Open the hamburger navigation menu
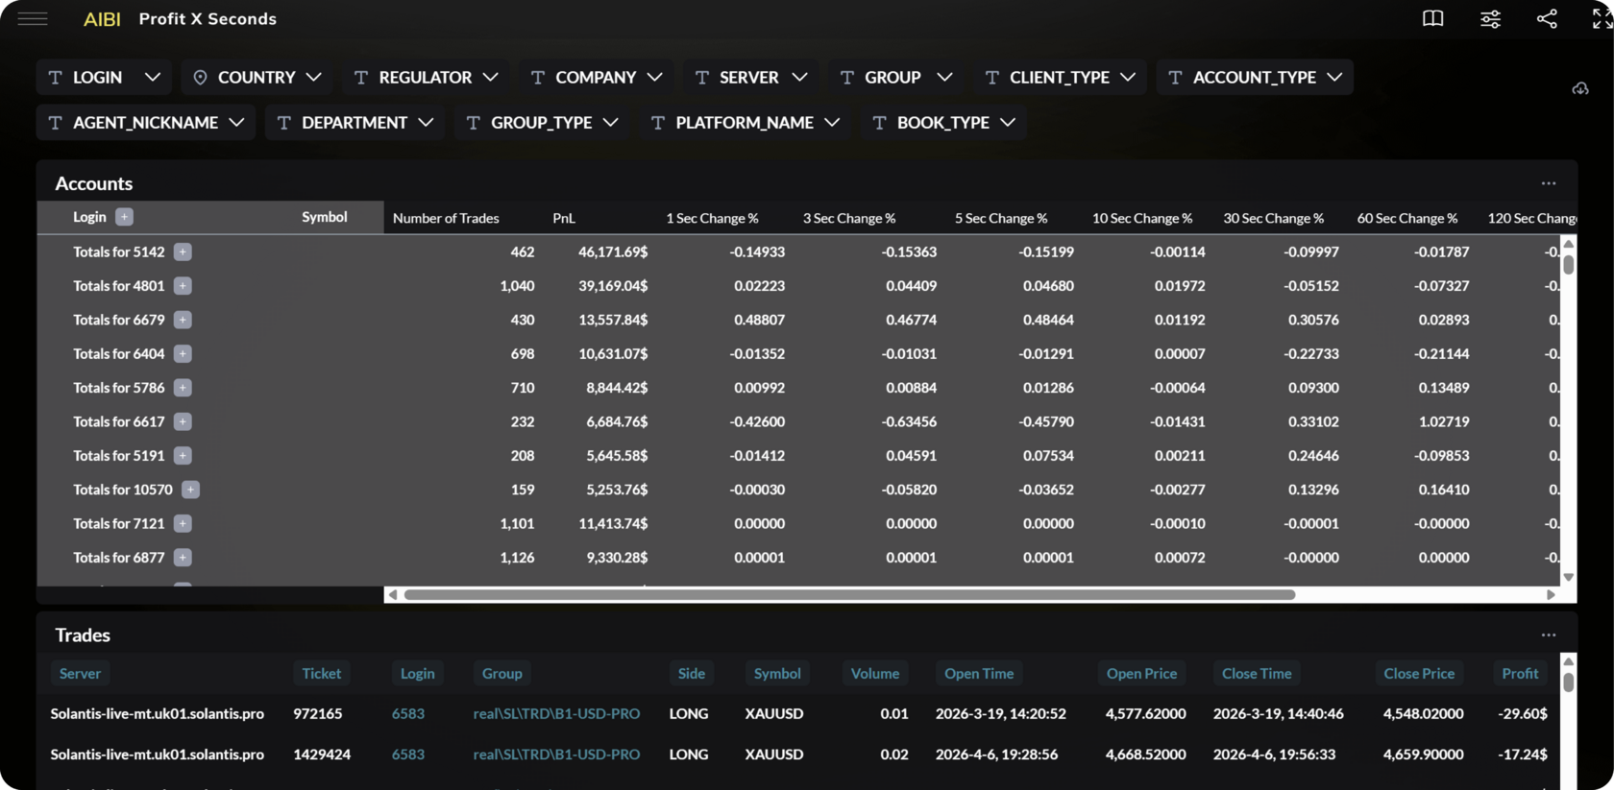The width and height of the screenshot is (1614, 790). 33,19
